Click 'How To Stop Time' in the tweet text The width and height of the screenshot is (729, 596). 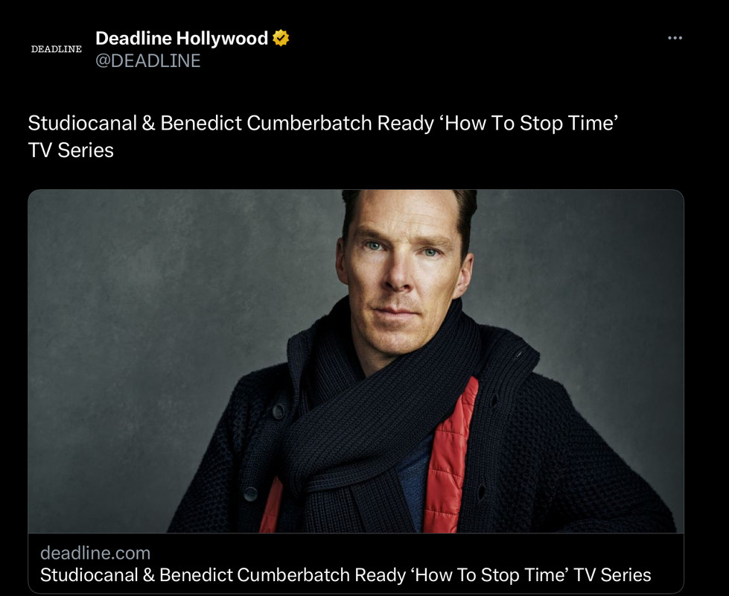[x=532, y=123]
